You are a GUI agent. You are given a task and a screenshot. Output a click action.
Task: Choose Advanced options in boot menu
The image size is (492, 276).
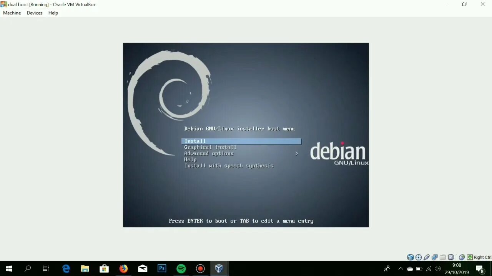209,153
